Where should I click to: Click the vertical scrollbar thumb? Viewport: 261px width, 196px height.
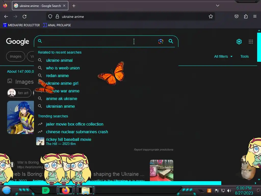[x=259, y=47]
